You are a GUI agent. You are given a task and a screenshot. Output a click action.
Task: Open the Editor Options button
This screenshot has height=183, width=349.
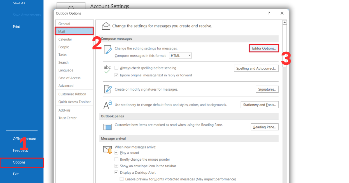[264, 49]
